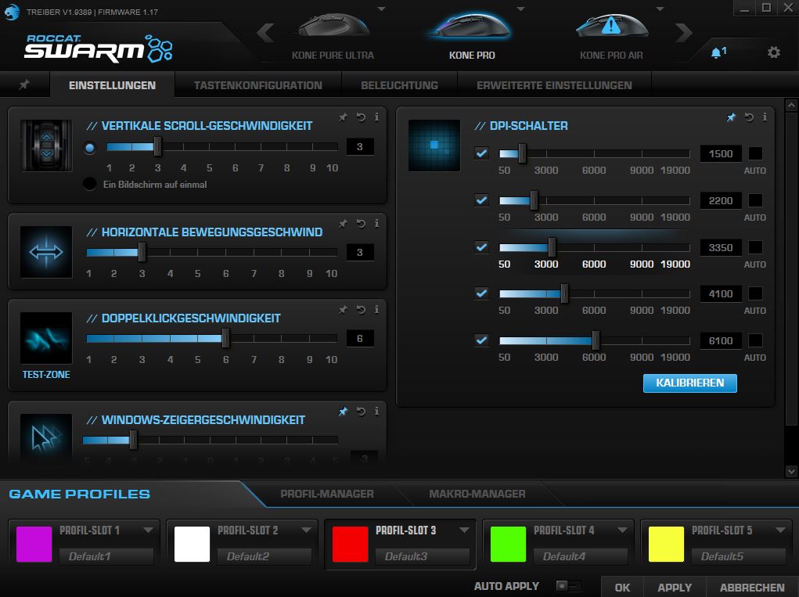Uncheck the 4100 DPI level checkbox
This screenshot has width=799, height=597.
(x=481, y=293)
